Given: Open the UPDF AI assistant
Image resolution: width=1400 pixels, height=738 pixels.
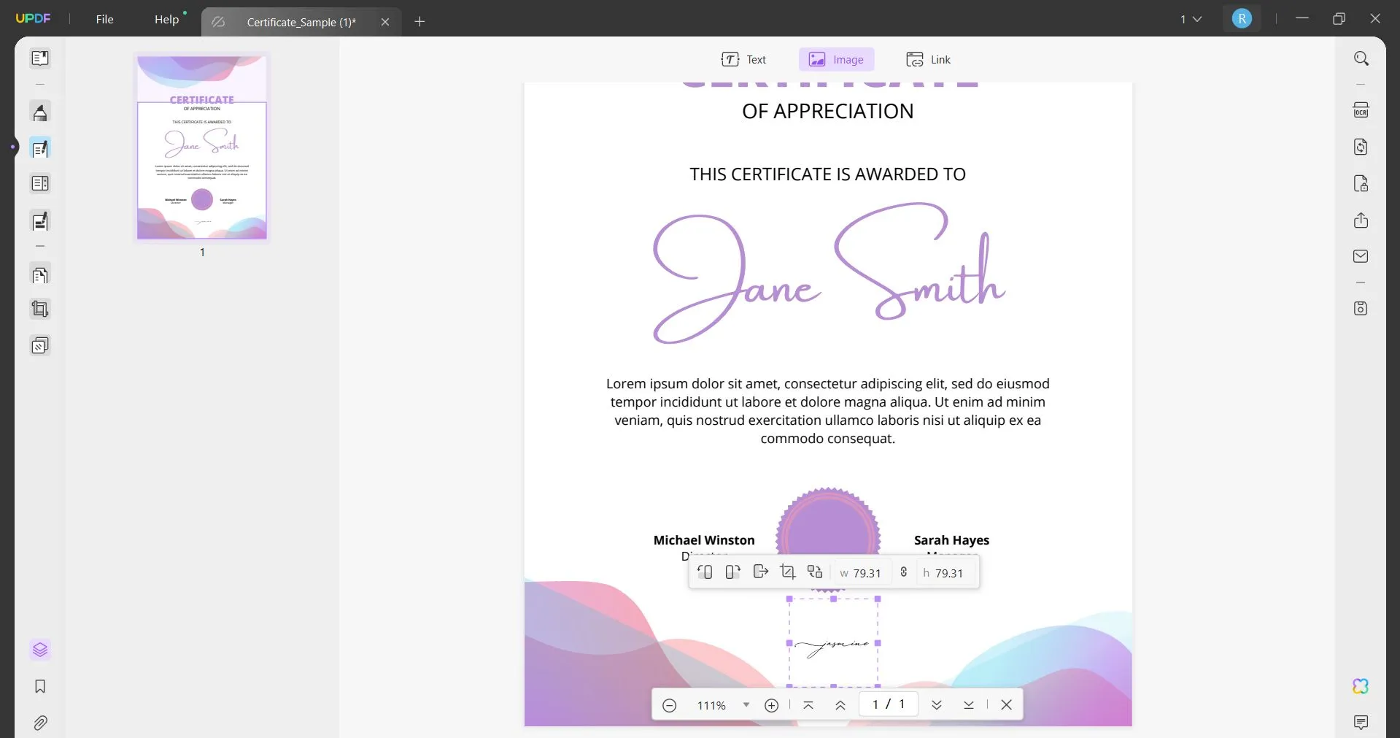Looking at the screenshot, I should (x=1361, y=686).
